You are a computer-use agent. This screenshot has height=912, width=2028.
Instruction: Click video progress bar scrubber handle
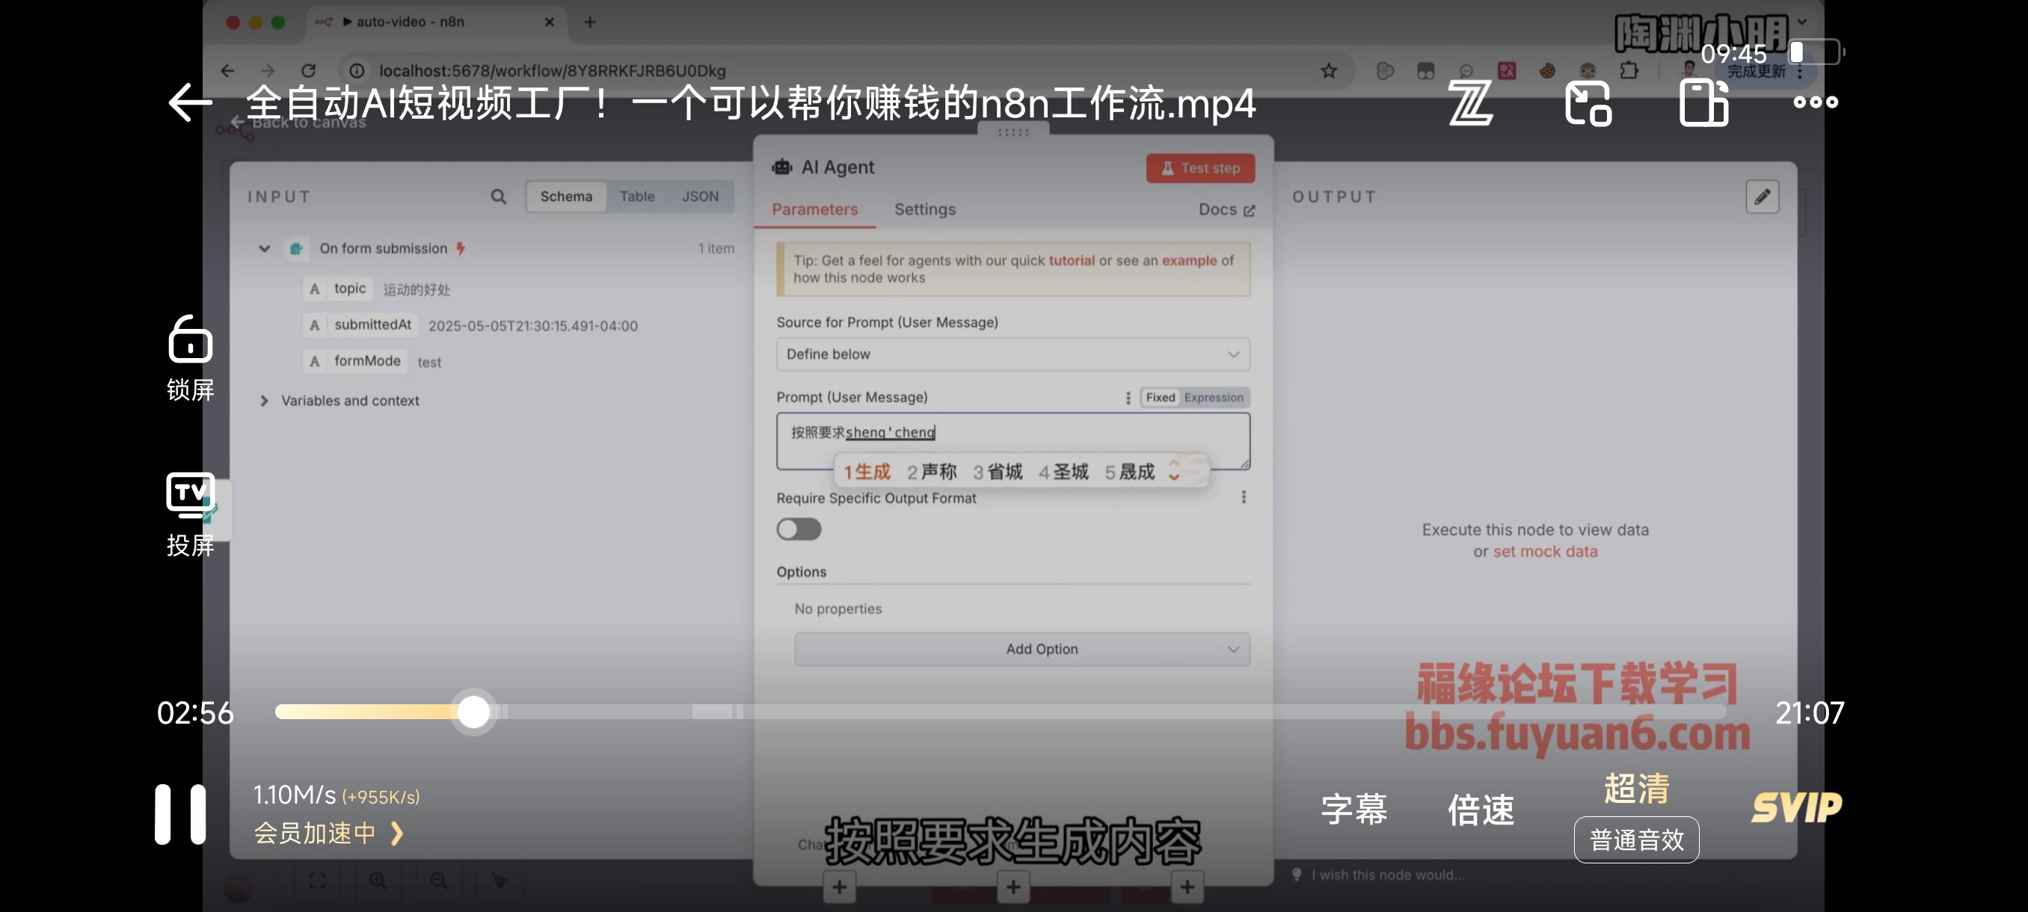tap(473, 712)
